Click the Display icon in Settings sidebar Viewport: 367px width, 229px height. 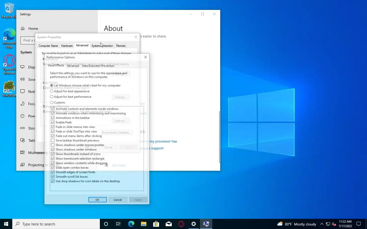[x=23, y=67]
